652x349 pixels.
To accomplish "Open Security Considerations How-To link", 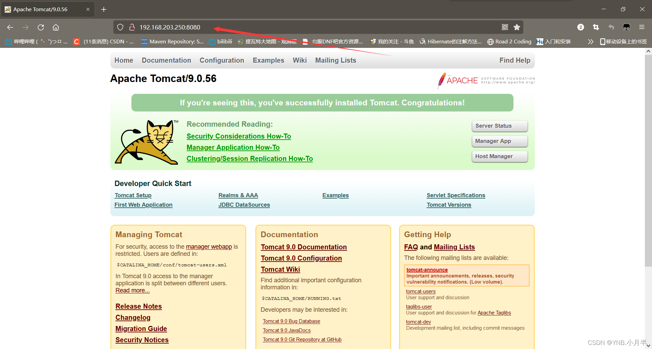I will [239, 136].
